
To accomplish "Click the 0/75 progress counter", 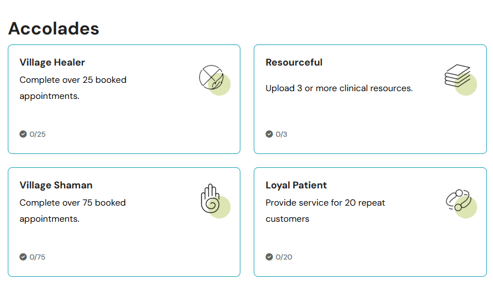I will (38, 257).
